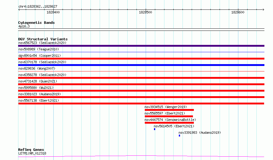This screenshot has height=160, width=273.
Task: Select the 4p16.3 band label
Action: point(24,26)
